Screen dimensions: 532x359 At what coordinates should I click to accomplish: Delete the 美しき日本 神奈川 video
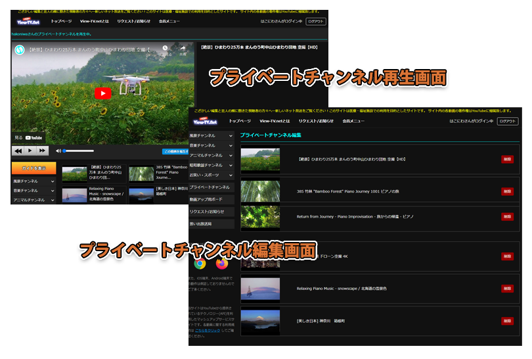[507, 321]
